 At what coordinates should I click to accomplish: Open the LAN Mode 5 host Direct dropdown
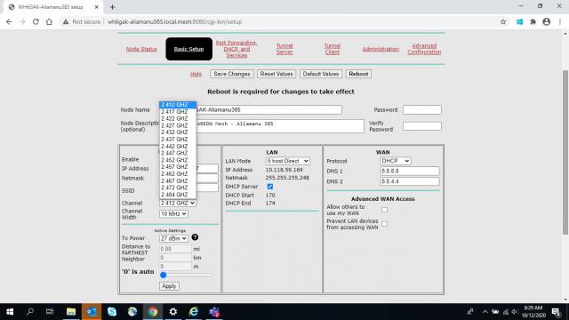tap(287, 161)
